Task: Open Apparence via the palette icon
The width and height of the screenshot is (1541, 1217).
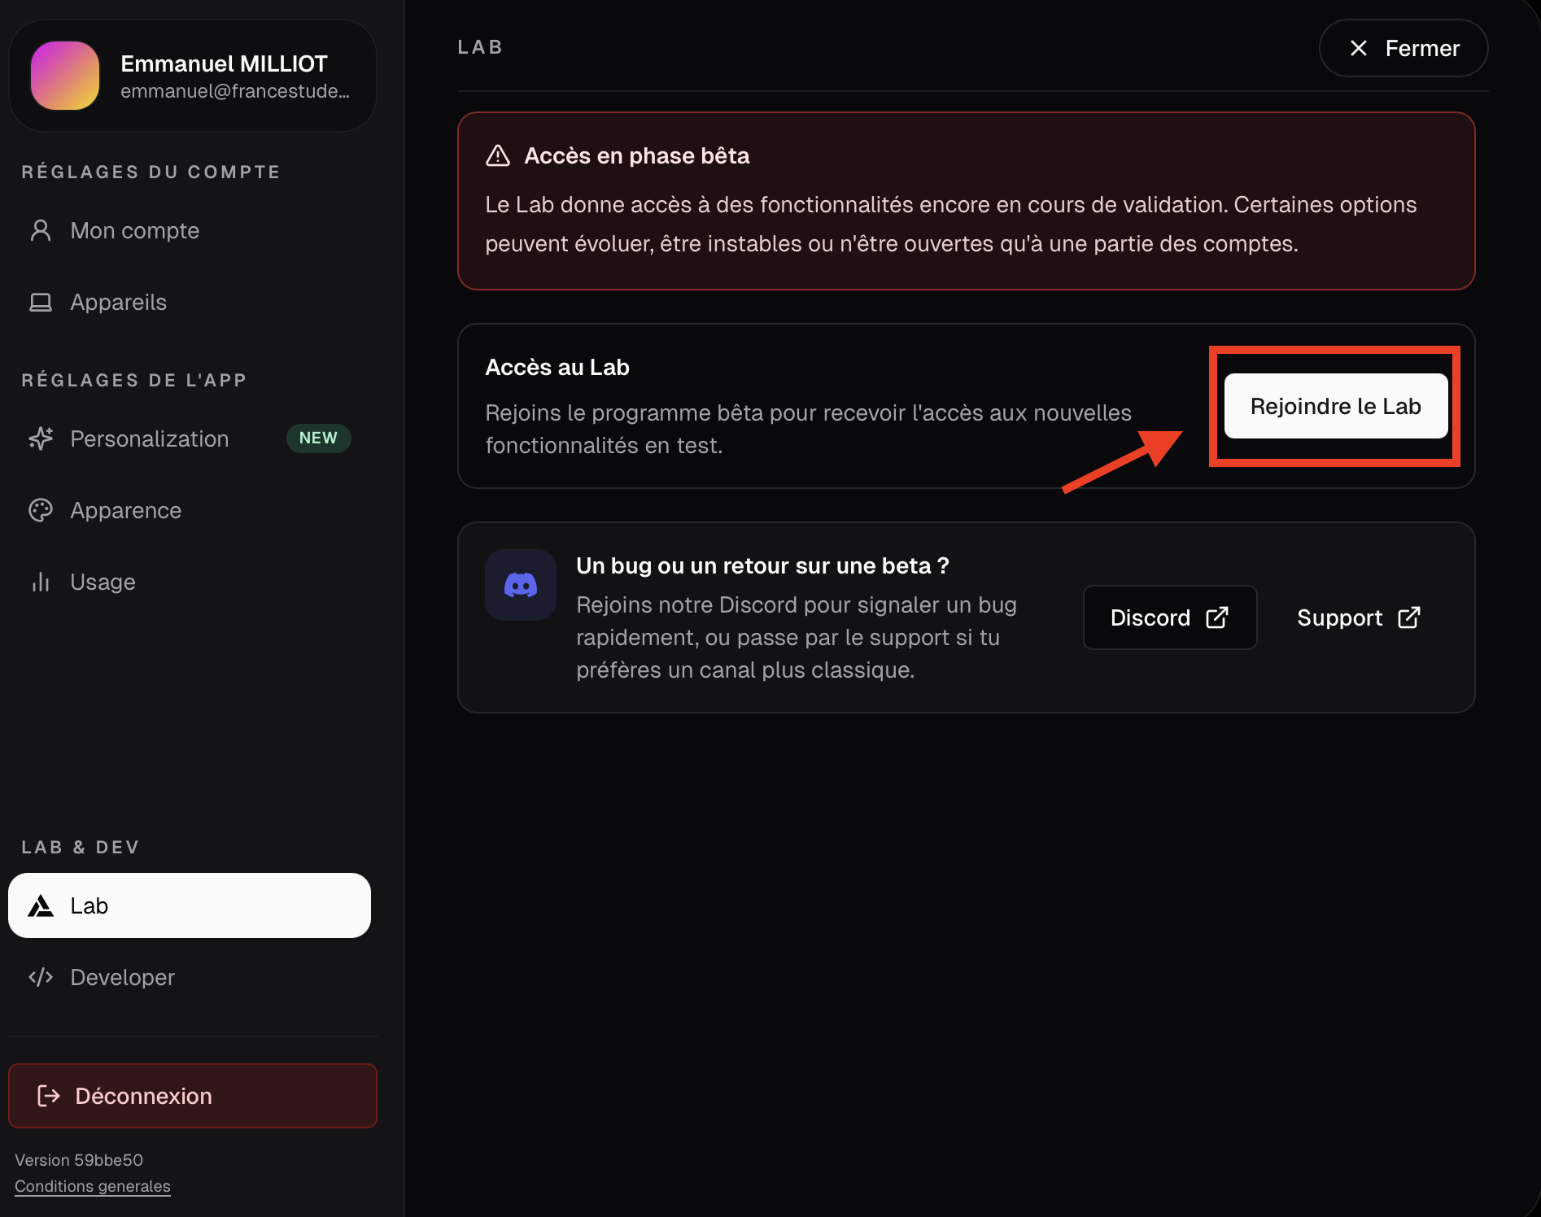Action: (40, 510)
